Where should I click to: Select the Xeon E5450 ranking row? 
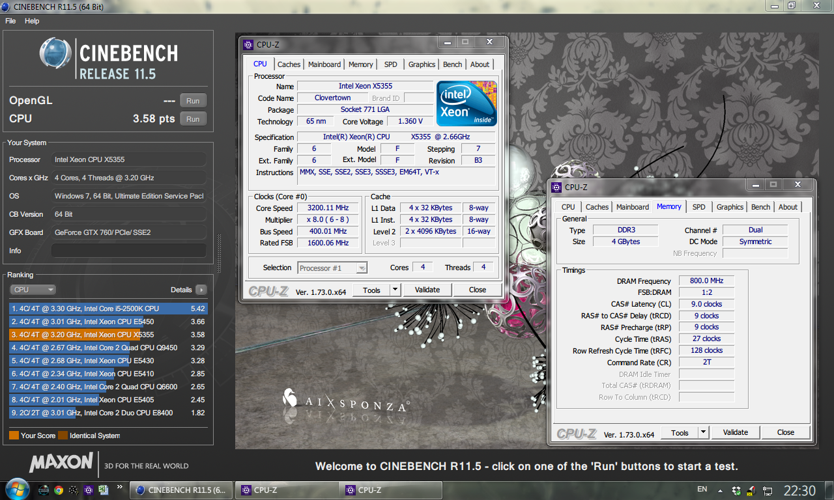(x=108, y=322)
